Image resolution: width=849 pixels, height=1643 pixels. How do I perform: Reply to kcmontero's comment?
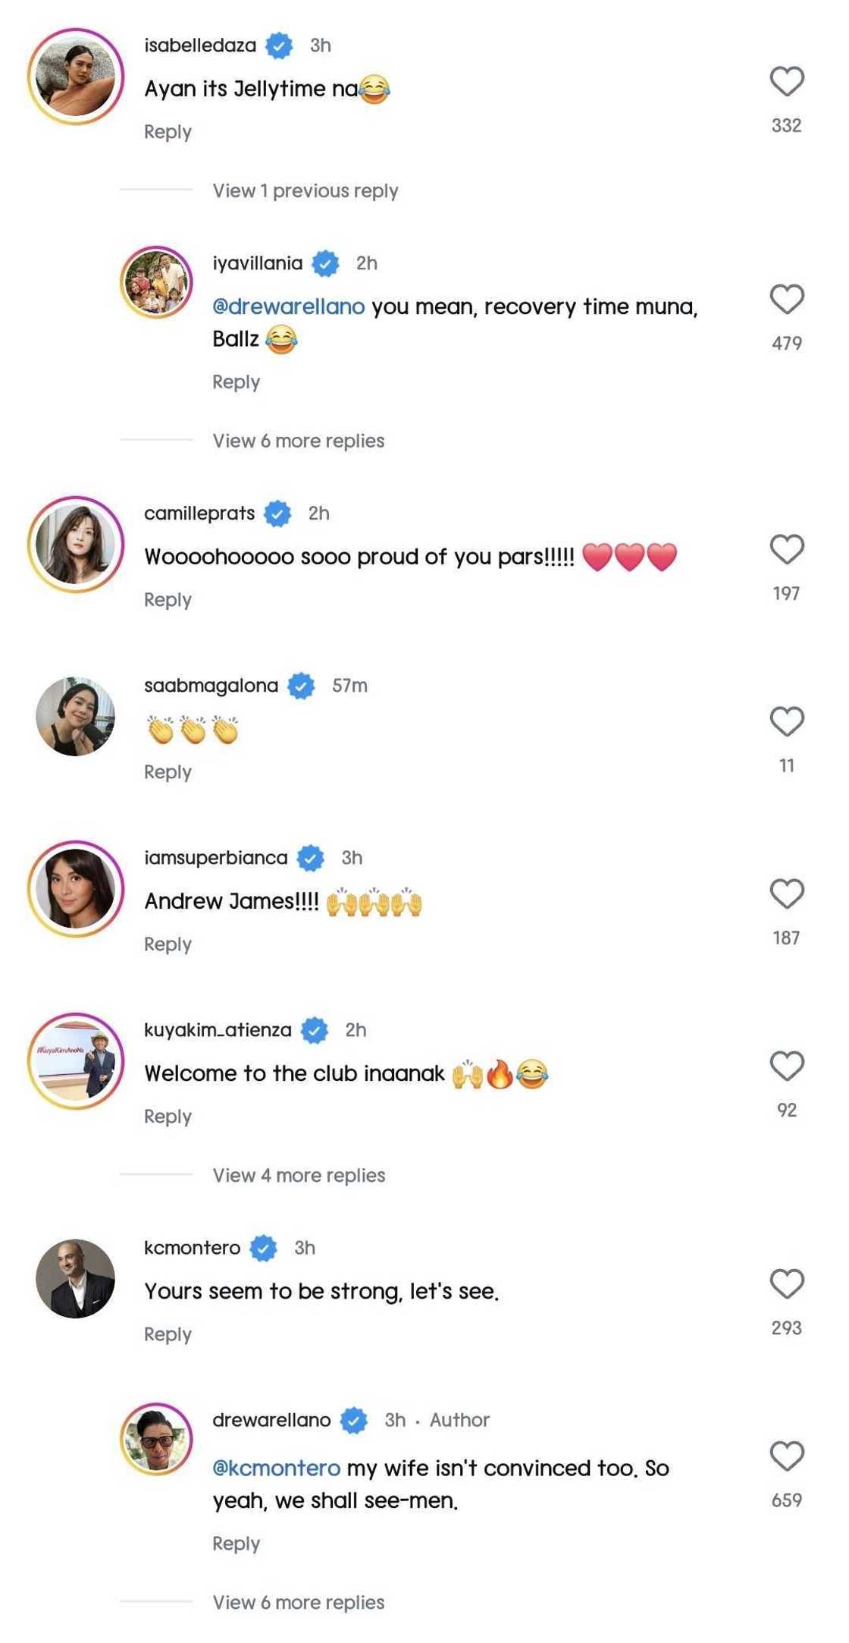(168, 1334)
